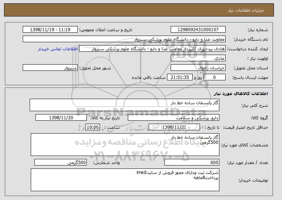The height and width of the screenshot is (200, 282).
Task: Click the unit of measure field 500گرمی
Action: (x=60, y=163)
